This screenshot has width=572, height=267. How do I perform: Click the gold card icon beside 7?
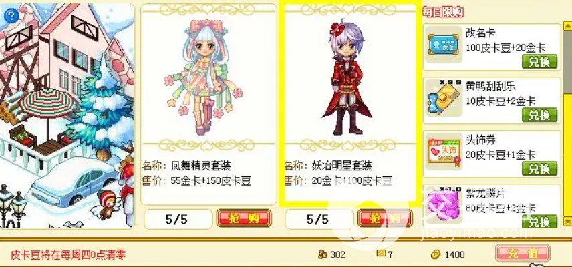[381, 254]
